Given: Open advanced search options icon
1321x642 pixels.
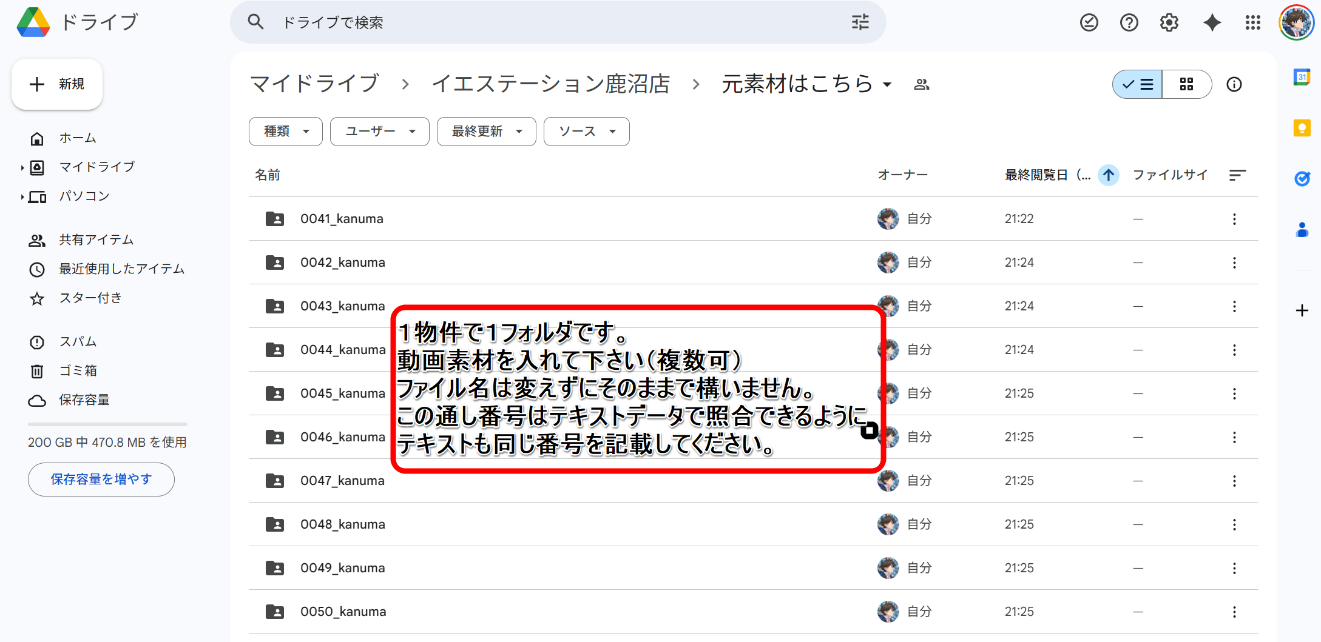Looking at the screenshot, I should 860,22.
